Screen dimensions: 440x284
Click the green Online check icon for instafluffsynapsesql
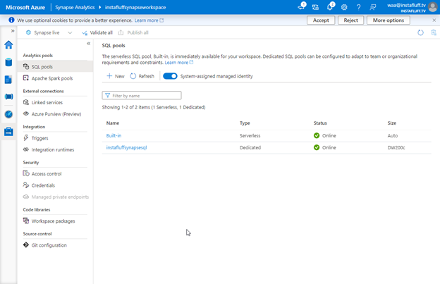[x=317, y=147]
